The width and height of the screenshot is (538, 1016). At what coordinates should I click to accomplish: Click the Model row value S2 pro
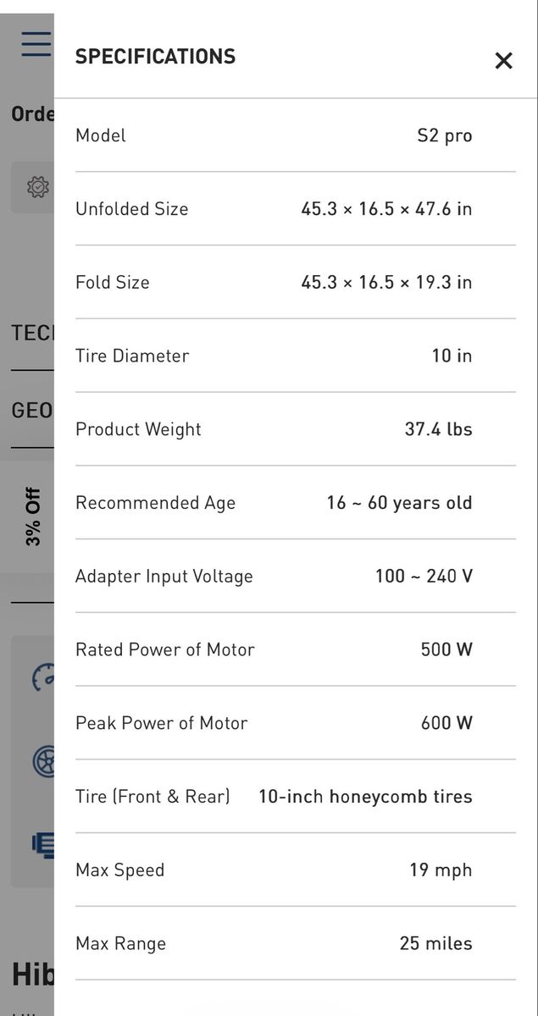click(x=444, y=135)
